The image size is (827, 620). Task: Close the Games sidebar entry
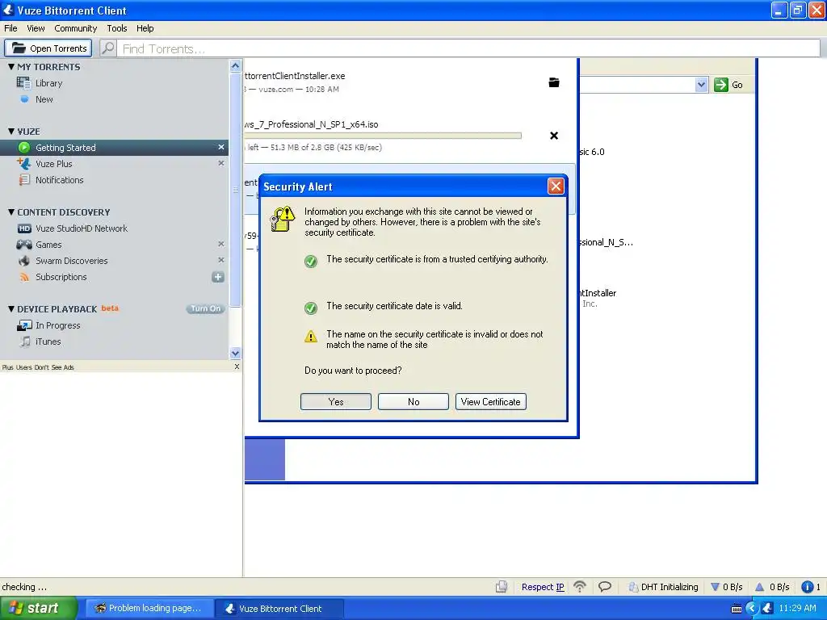[x=221, y=244]
